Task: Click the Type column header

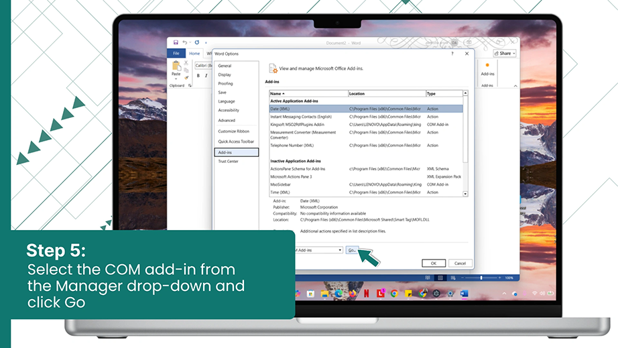Action: pyautogui.click(x=444, y=94)
